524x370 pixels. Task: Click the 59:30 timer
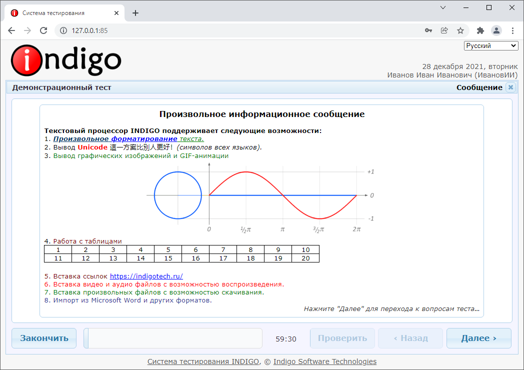(286, 339)
